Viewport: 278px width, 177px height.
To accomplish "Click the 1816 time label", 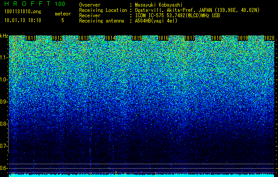I will tap(163, 38).
